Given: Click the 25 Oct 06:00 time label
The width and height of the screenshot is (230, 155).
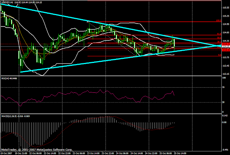Looking at the screenshot, I should (165, 154).
